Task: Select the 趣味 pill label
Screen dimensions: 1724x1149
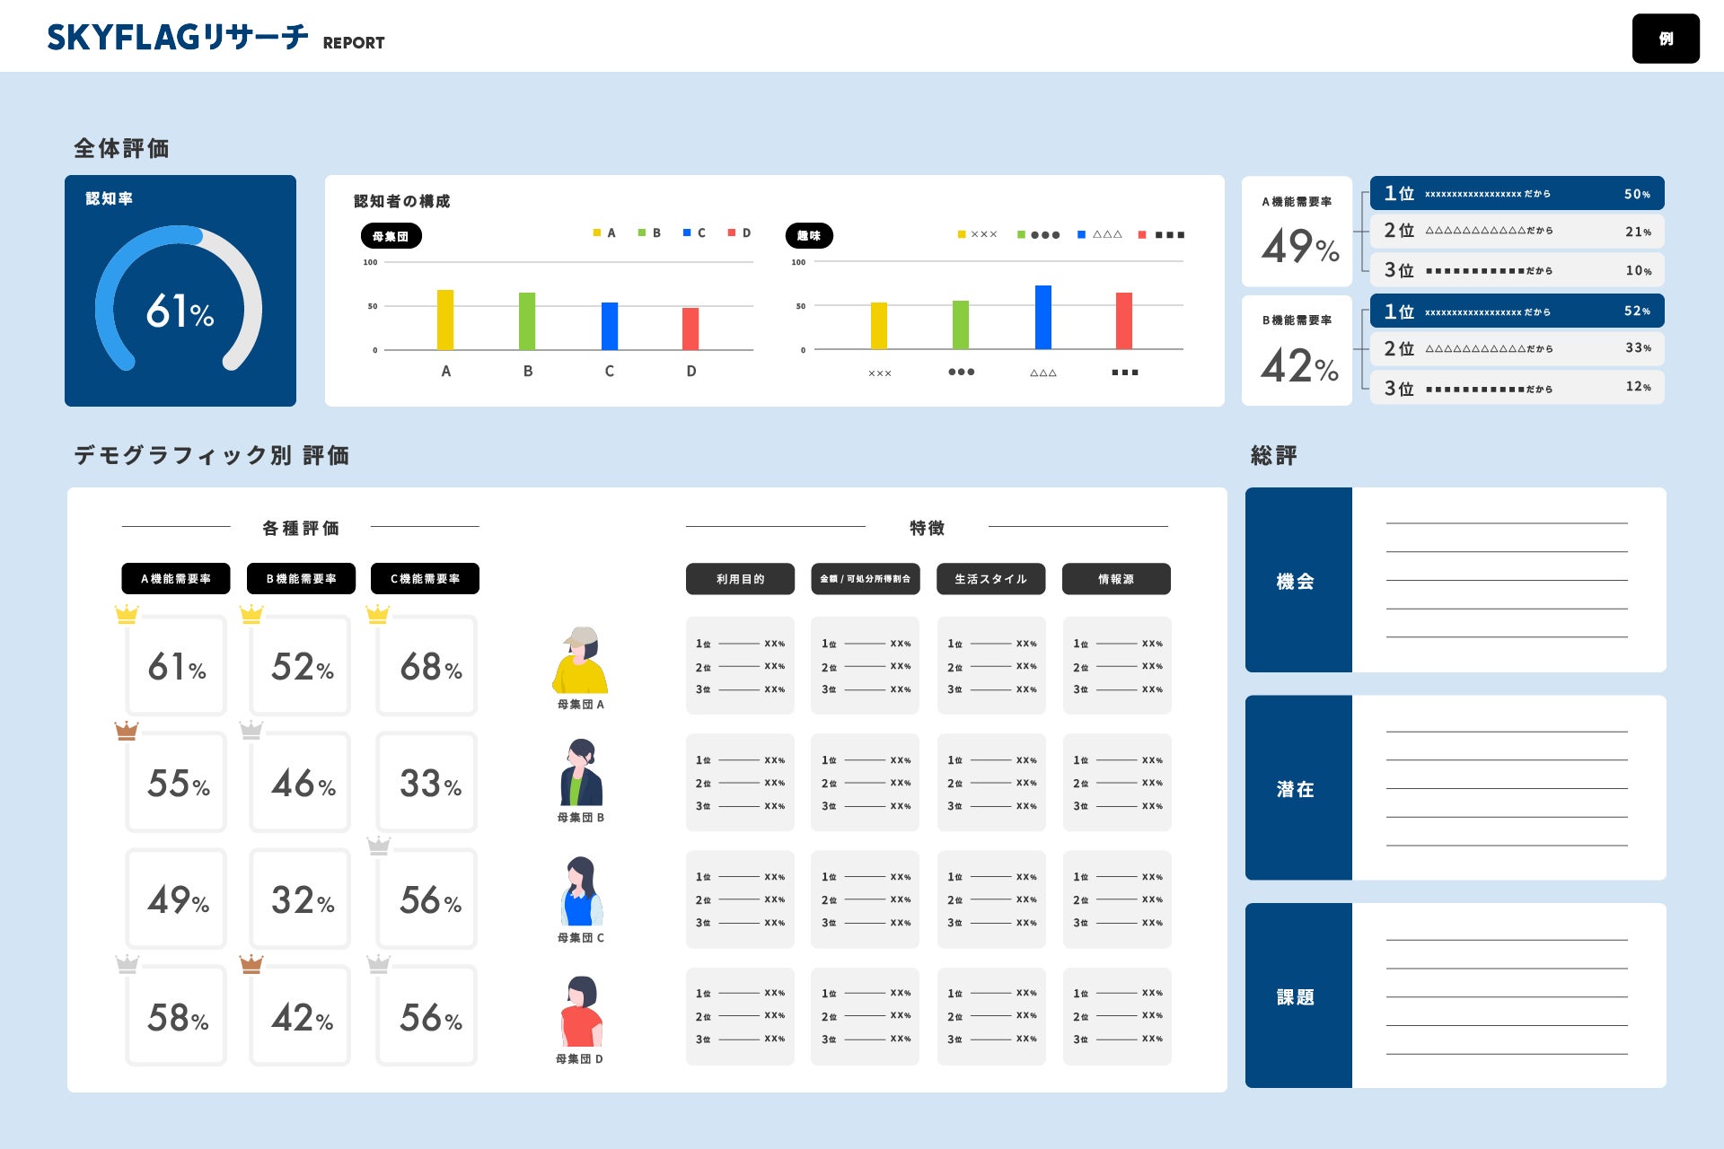Action: [809, 236]
